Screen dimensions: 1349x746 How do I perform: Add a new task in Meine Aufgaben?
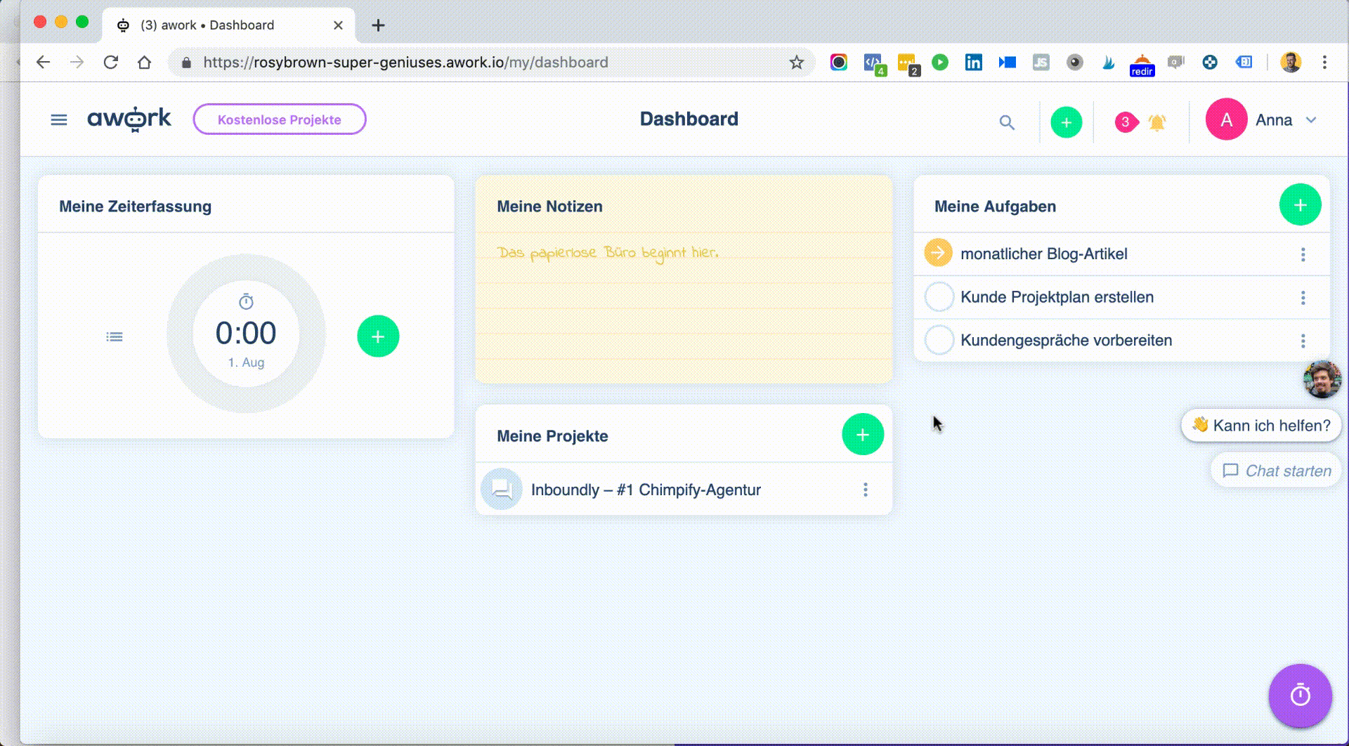click(1300, 205)
